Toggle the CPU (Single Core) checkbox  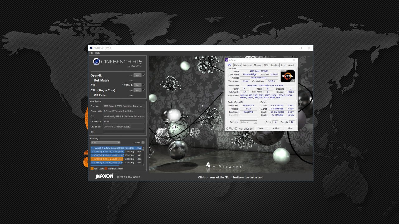[143, 90]
